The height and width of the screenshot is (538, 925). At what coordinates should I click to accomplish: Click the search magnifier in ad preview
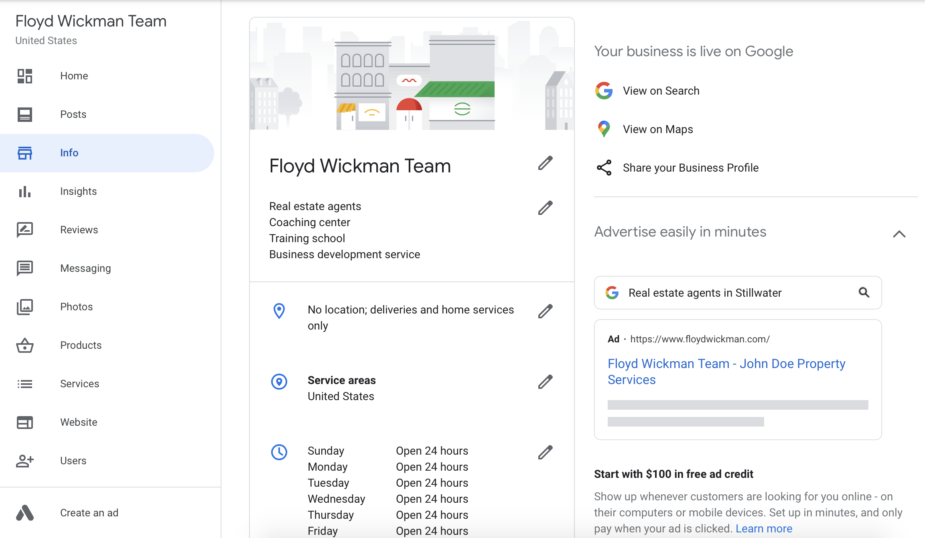coord(864,293)
